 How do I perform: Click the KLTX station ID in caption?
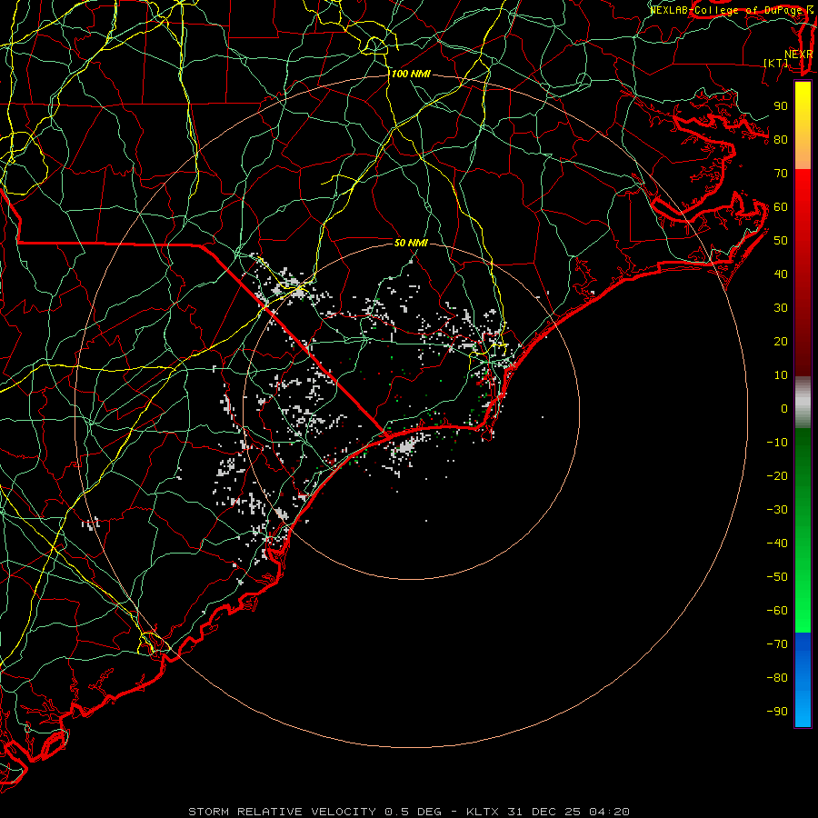pos(483,812)
